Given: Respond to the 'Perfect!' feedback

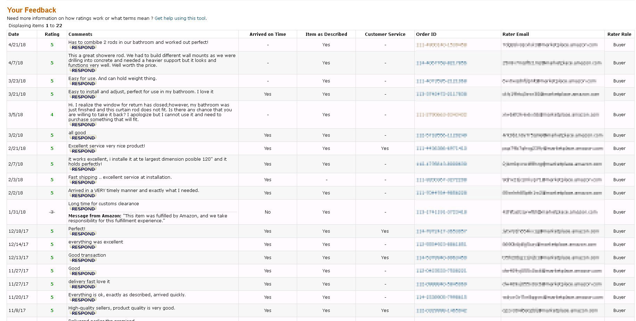Looking at the screenshot, I should tap(83, 234).
